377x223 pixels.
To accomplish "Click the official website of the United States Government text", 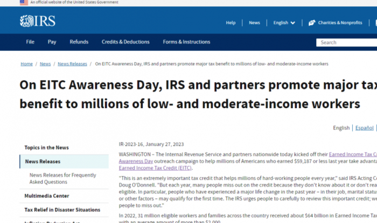I will point(74,2).
